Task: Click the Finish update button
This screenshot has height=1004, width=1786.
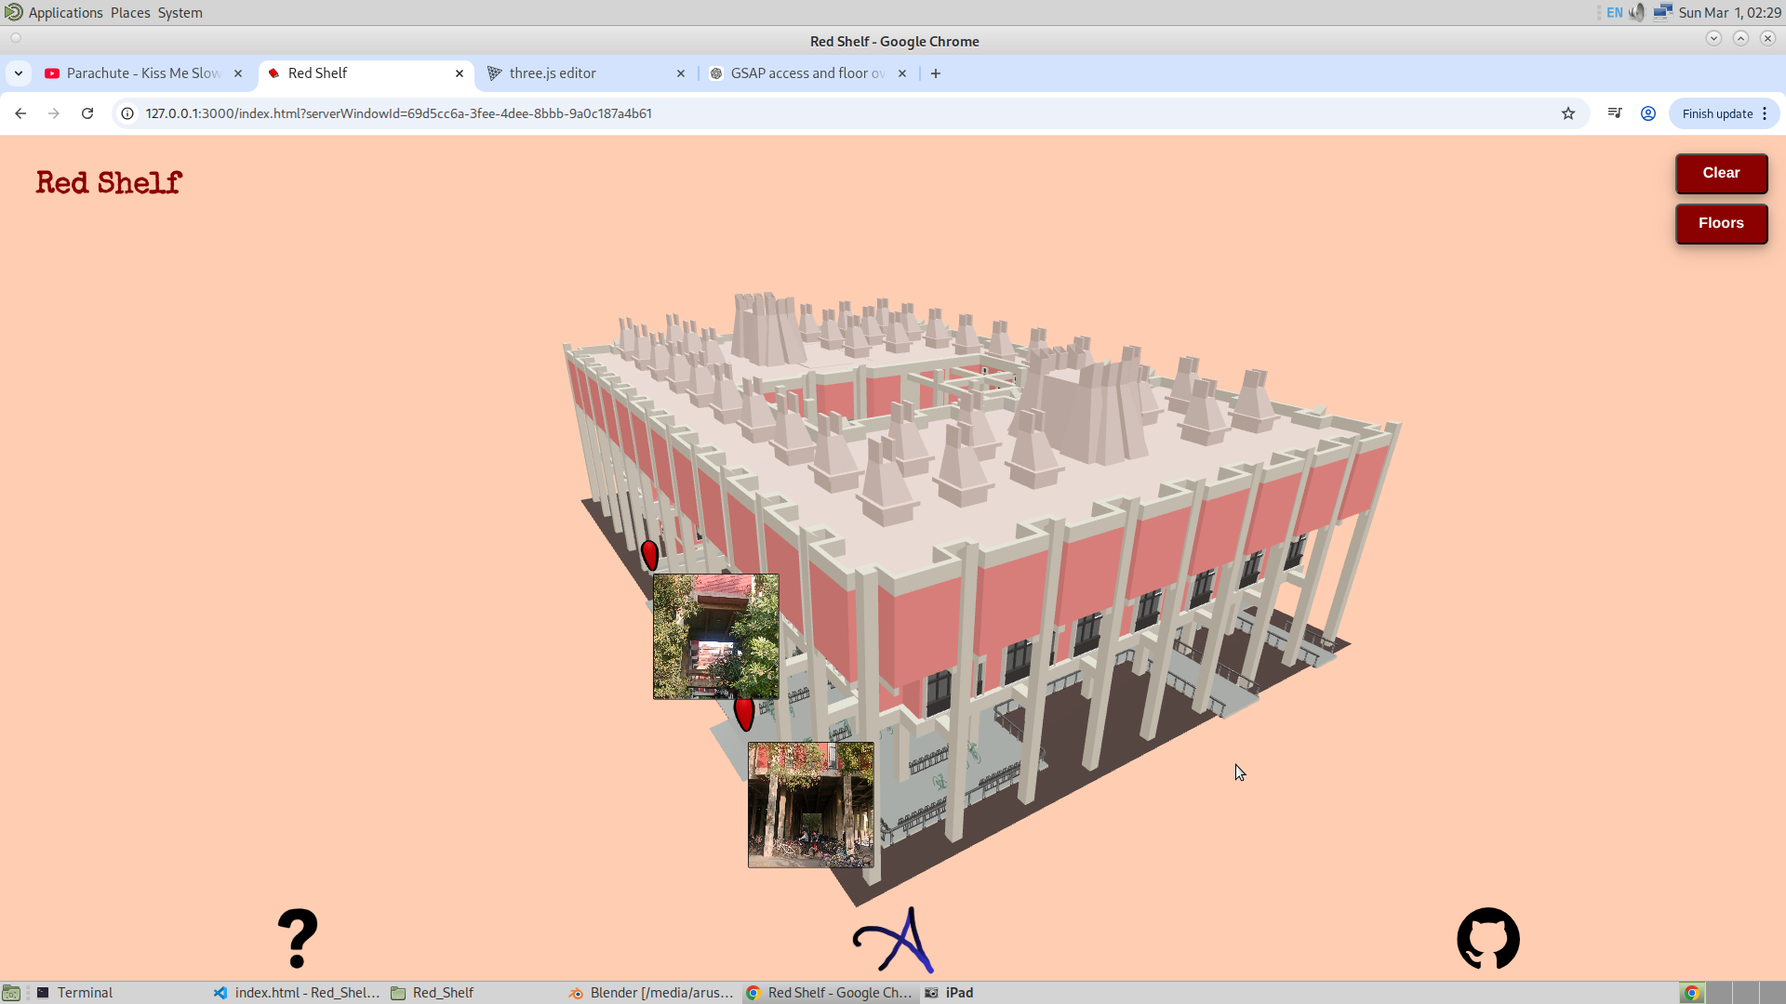Action: 1716,113
